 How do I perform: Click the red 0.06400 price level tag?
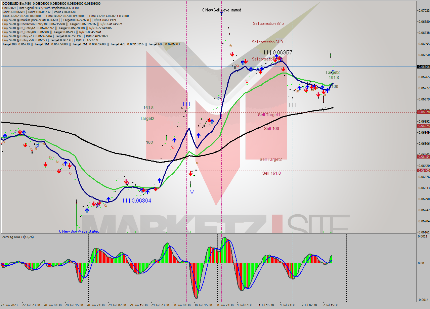pos(424,170)
